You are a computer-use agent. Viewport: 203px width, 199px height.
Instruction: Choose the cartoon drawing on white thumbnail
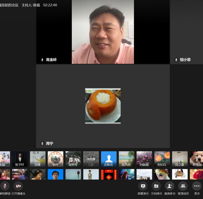click(x=180, y=174)
